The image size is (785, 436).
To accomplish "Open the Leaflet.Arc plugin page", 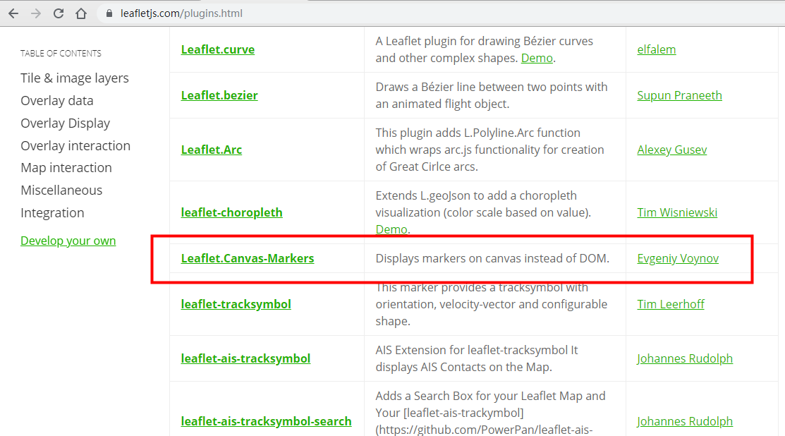I will pos(211,150).
